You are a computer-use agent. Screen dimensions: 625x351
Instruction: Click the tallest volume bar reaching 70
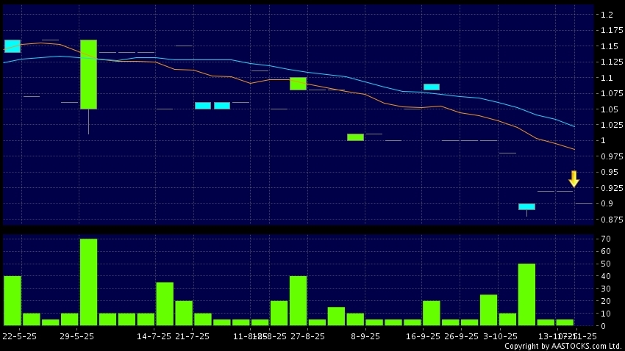88,282
